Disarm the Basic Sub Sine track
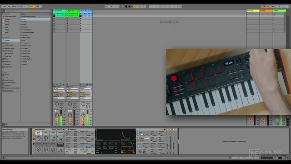The image size is (291, 164). pyautogui.click(x=83, y=124)
